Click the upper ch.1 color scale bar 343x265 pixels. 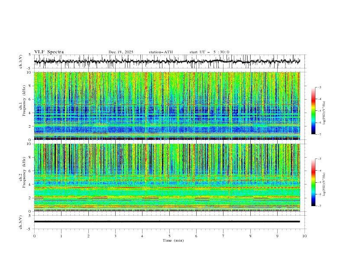pos(313,110)
